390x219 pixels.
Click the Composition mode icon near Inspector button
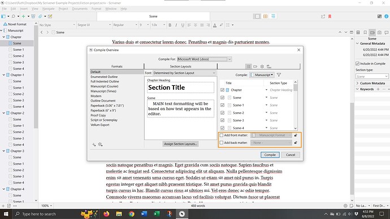[x=379, y=16]
